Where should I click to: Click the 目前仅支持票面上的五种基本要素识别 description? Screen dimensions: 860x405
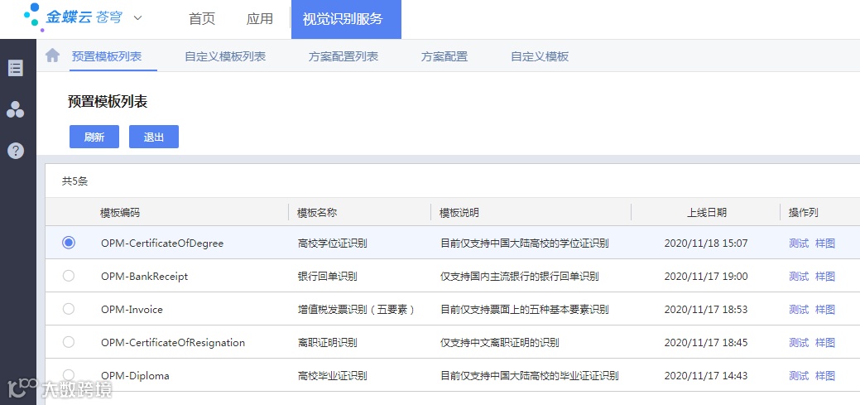coord(524,310)
